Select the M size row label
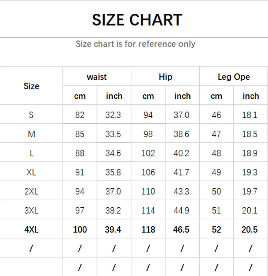Viewport: 268px width, 276px height. (x=31, y=134)
